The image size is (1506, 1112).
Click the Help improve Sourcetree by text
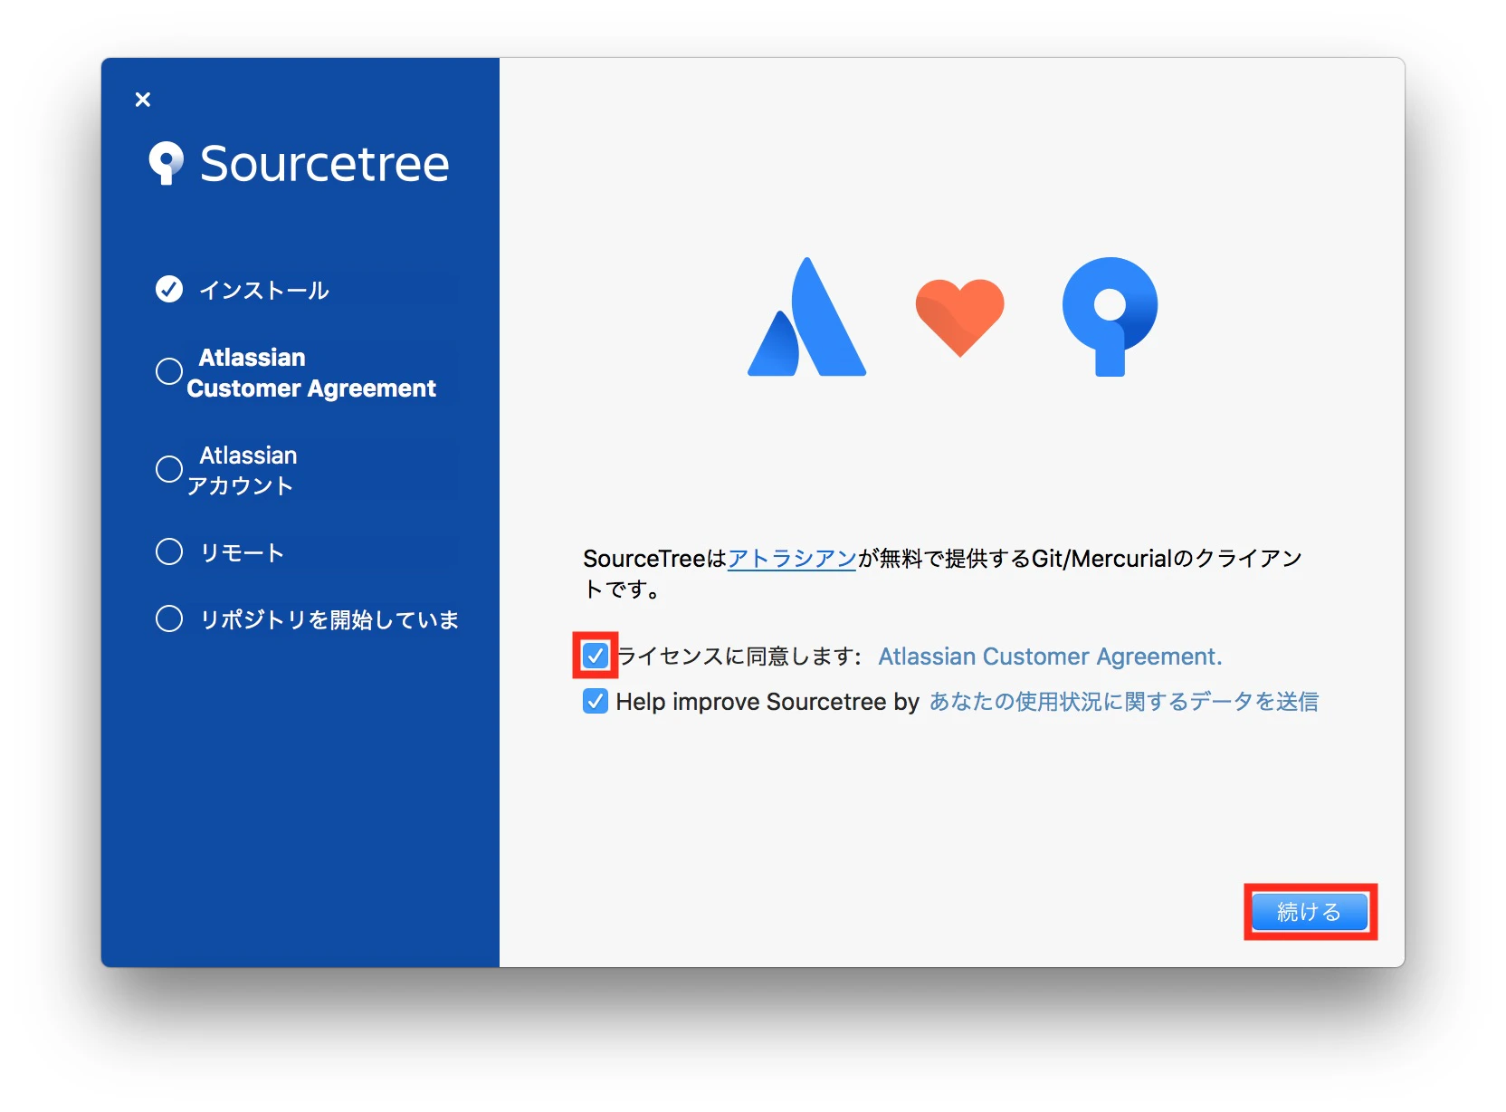[767, 702]
